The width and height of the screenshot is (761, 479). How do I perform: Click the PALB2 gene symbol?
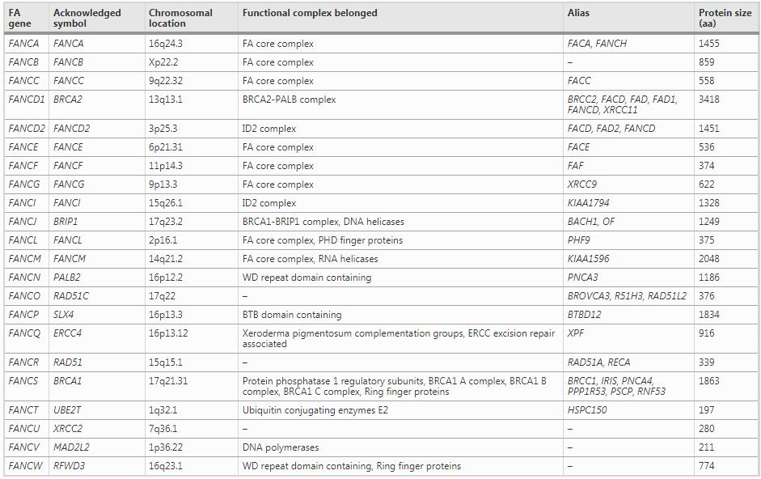(67, 278)
